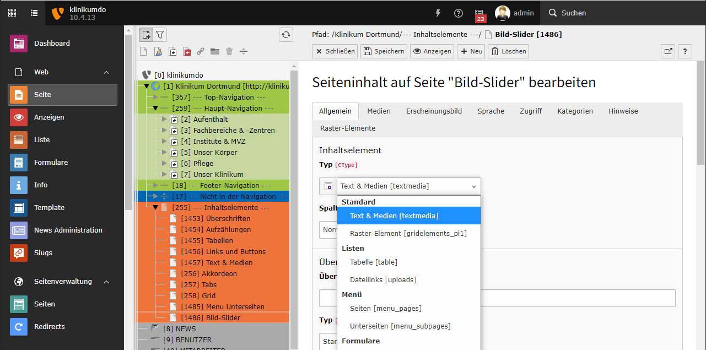Toggle the page tree list view icon

click(x=34, y=13)
